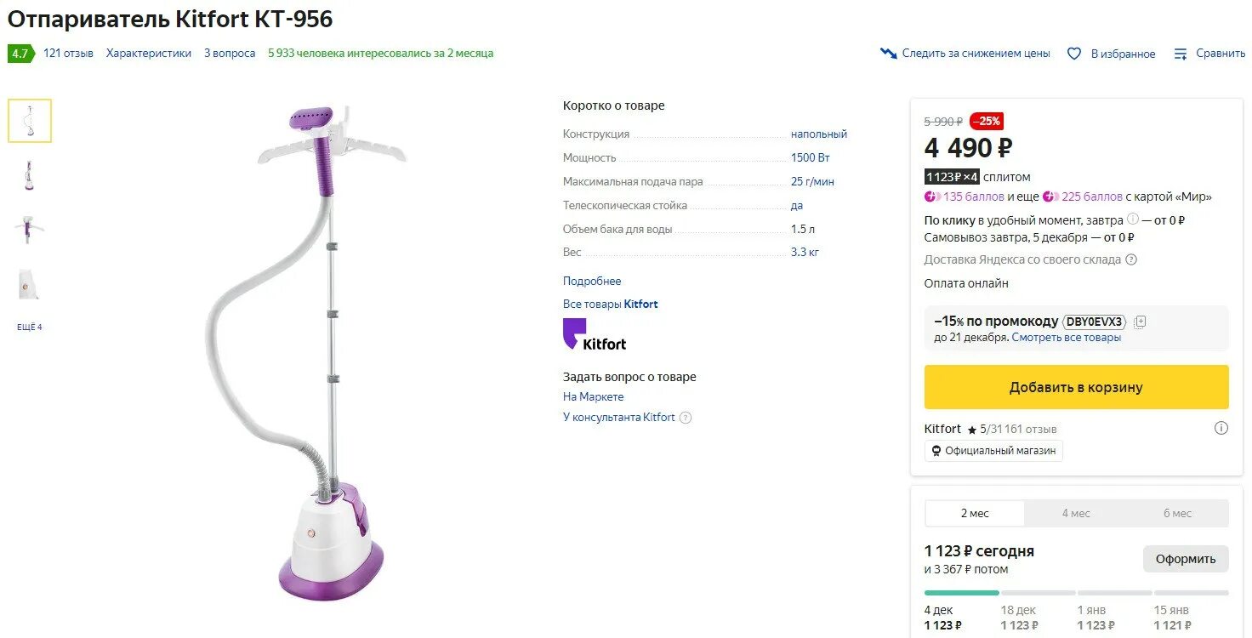The image size is (1252, 638).
Task: Click the installment payment progress bar
Action: pos(1076,593)
